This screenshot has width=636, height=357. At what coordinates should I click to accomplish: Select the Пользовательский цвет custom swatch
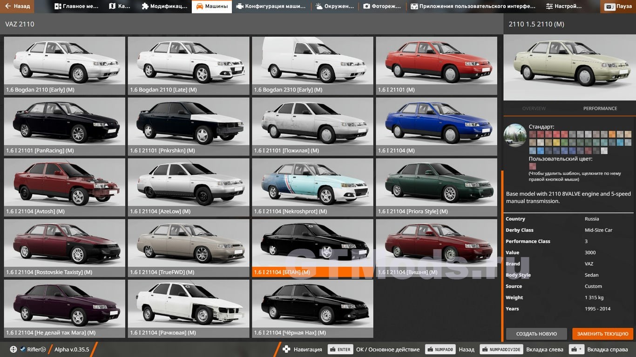click(x=533, y=166)
